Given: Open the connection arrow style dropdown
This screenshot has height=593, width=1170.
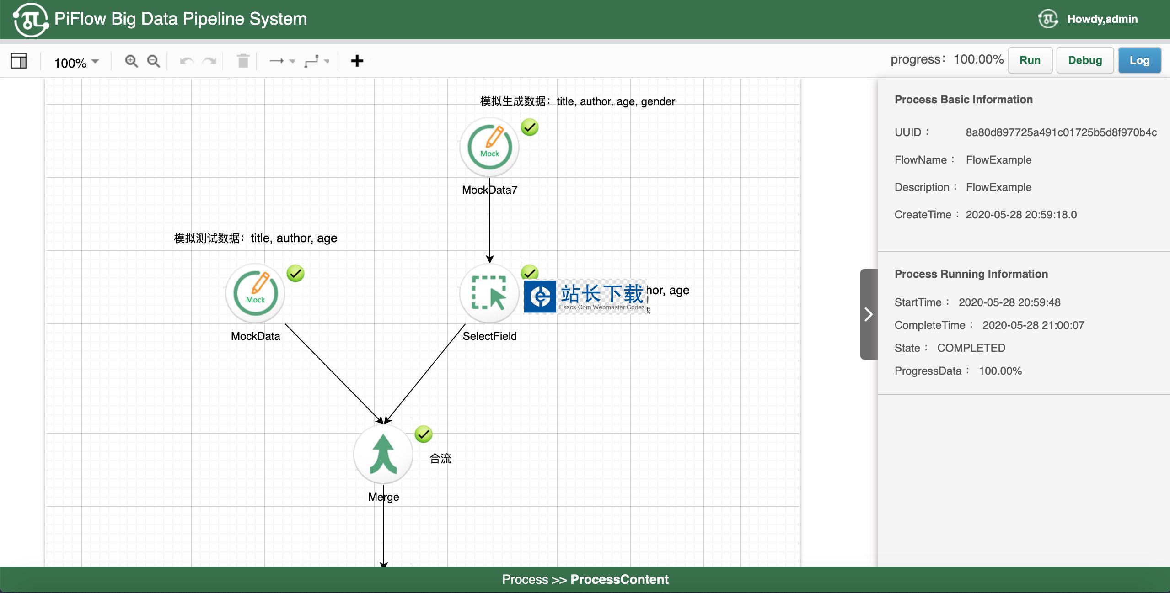Looking at the screenshot, I should coord(282,61).
